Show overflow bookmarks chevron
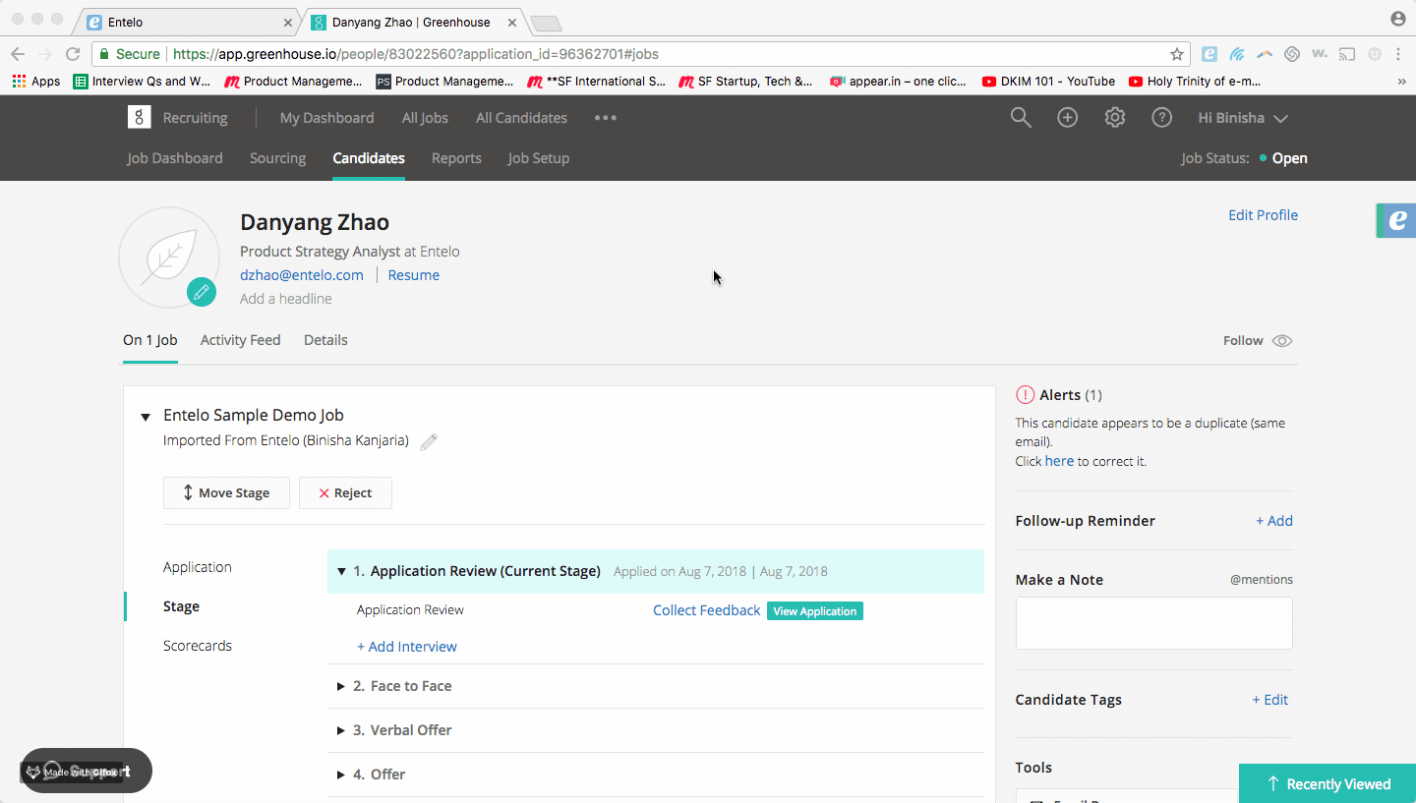 click(x=1401, y=82)
